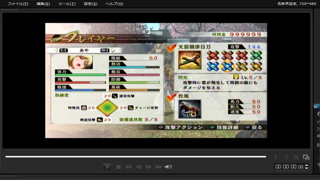The image size is (320, 180).
Task: Set mark-in with the left bracket icon
Action: pos(276,157)
